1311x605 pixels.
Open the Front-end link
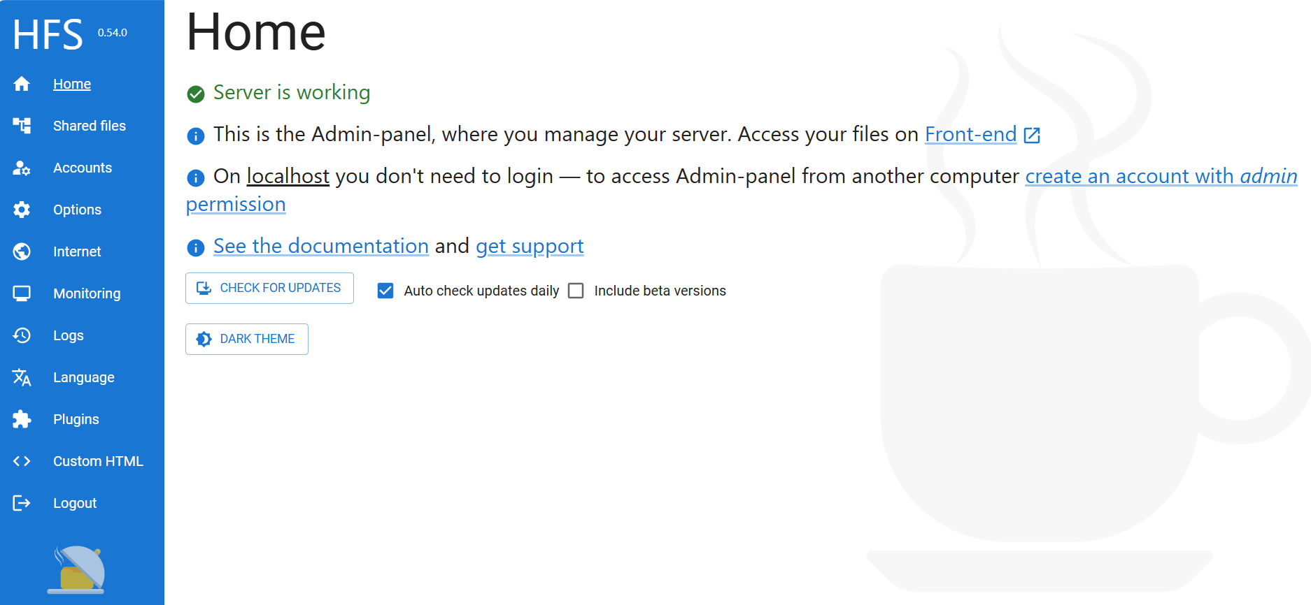coord(970,134)
